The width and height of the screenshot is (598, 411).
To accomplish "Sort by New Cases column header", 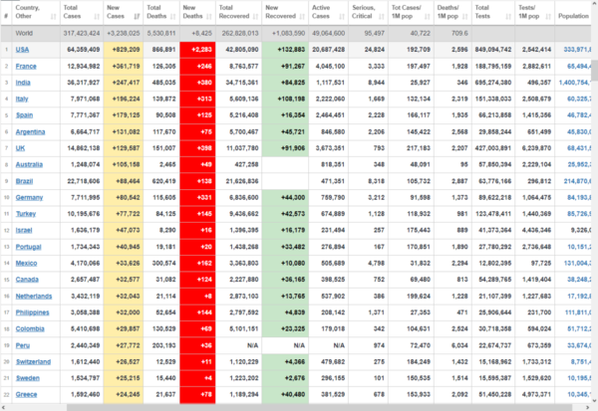I will click(x=122, y=16).
